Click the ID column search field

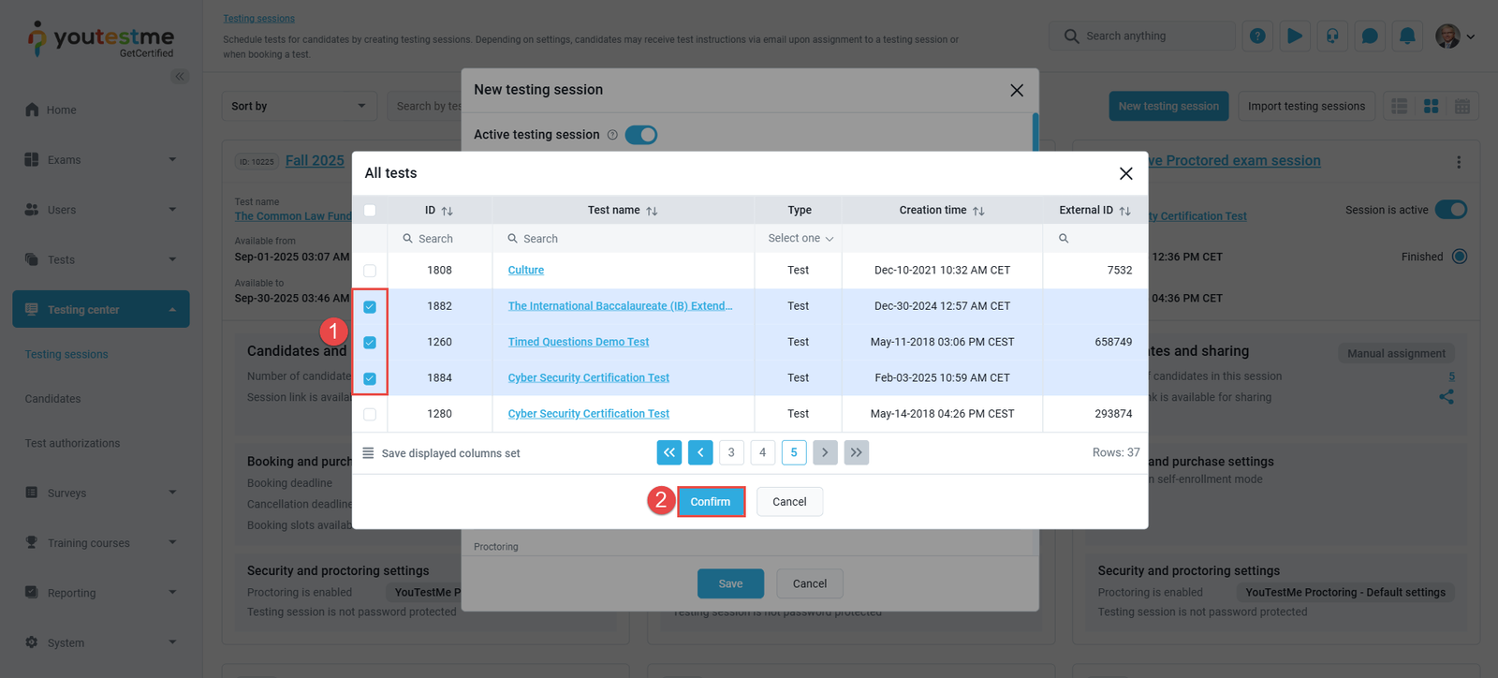click(x=438, y=239)
